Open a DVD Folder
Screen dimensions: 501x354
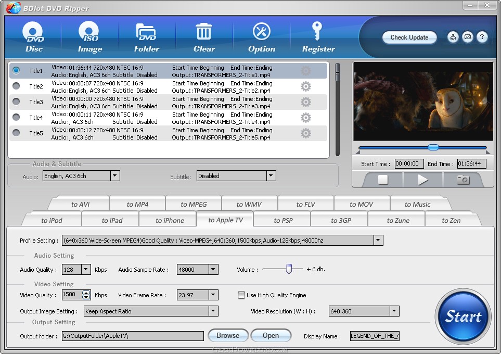(147, 37)
